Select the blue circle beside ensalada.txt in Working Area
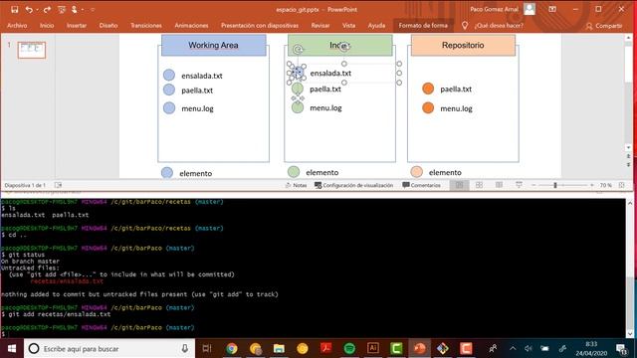The width and height of the screenshot is (637, 358). pyautogui.click(x=169, y=76)
